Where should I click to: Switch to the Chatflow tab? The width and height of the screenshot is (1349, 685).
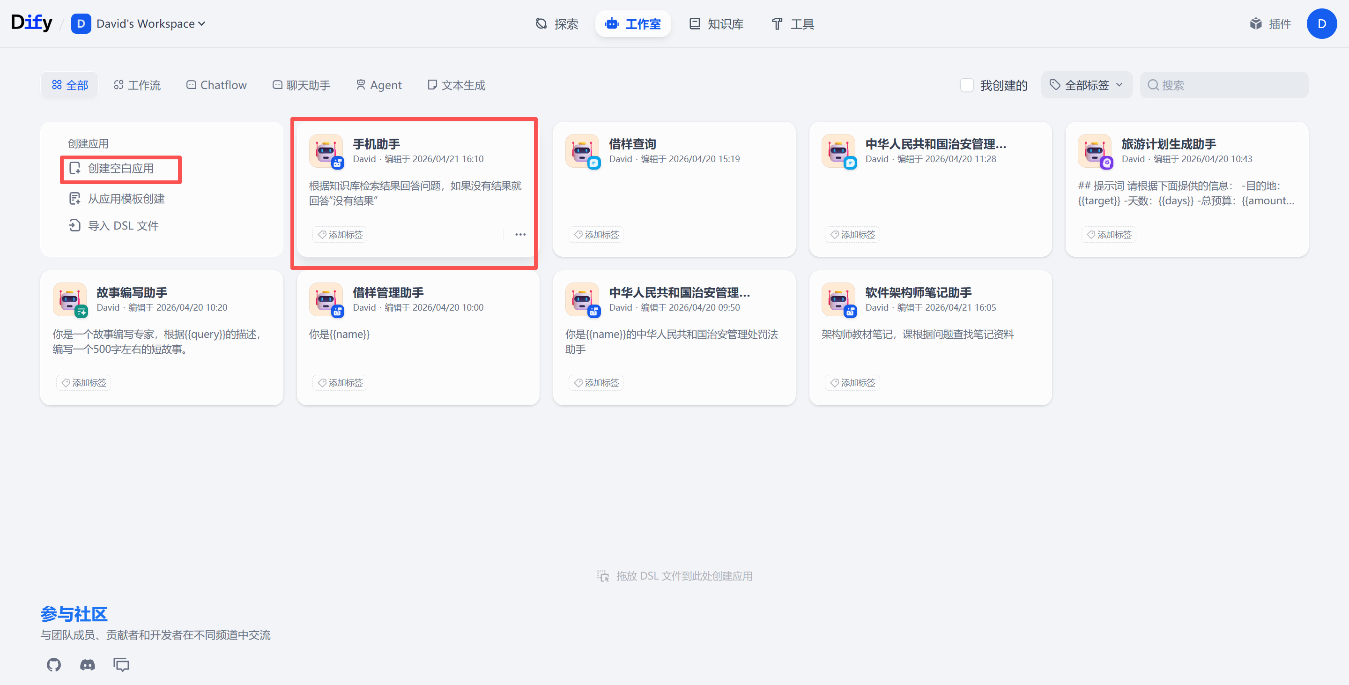pyautogui.click(x=216, y=85)
